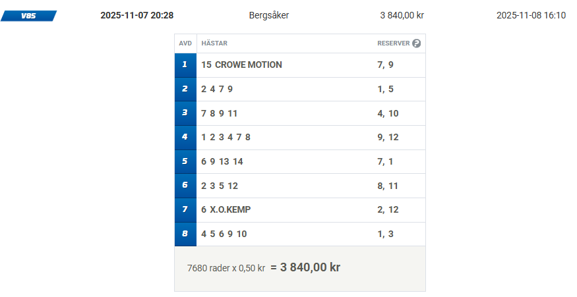Click the 2025-11-08 16:10 date
This screenshot has width=577, height=297.
(531, 15)
